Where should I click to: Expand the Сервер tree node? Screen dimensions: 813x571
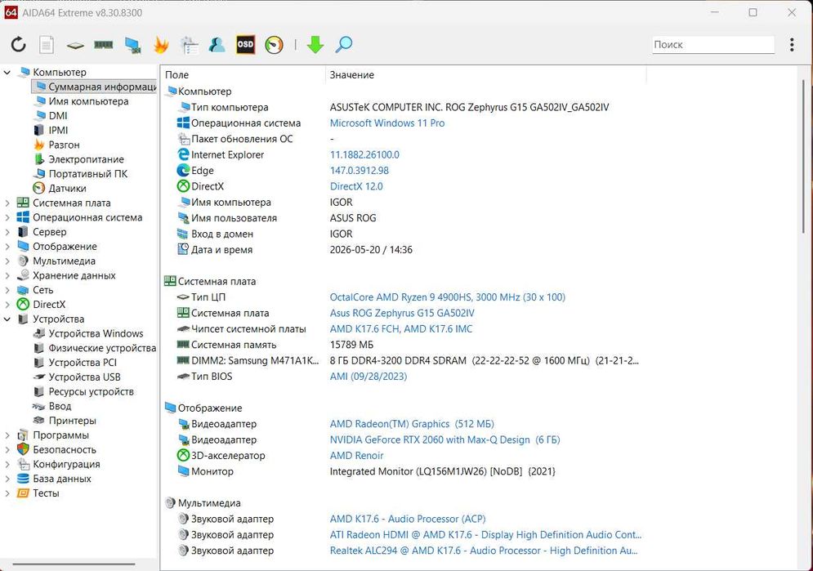click(x=7, y=232)
